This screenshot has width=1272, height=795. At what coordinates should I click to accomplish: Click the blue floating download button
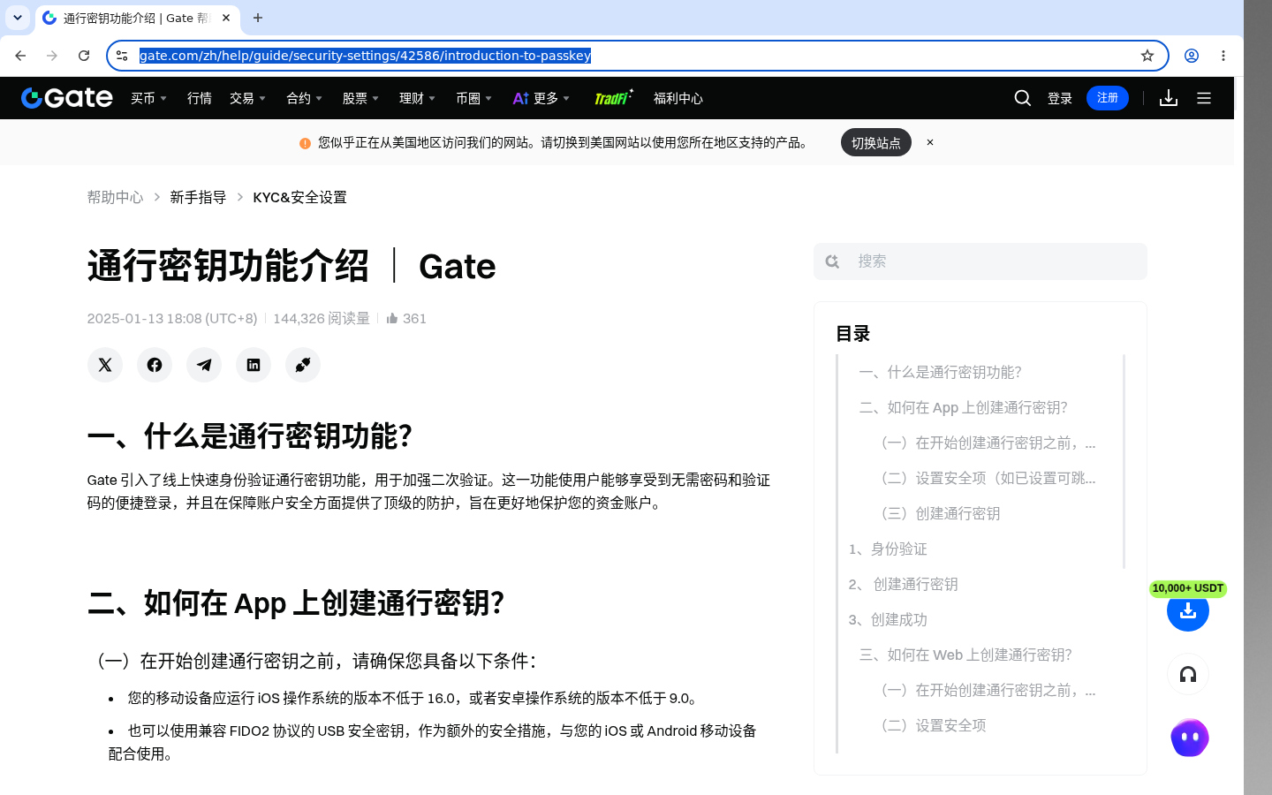coord(1188,610)
